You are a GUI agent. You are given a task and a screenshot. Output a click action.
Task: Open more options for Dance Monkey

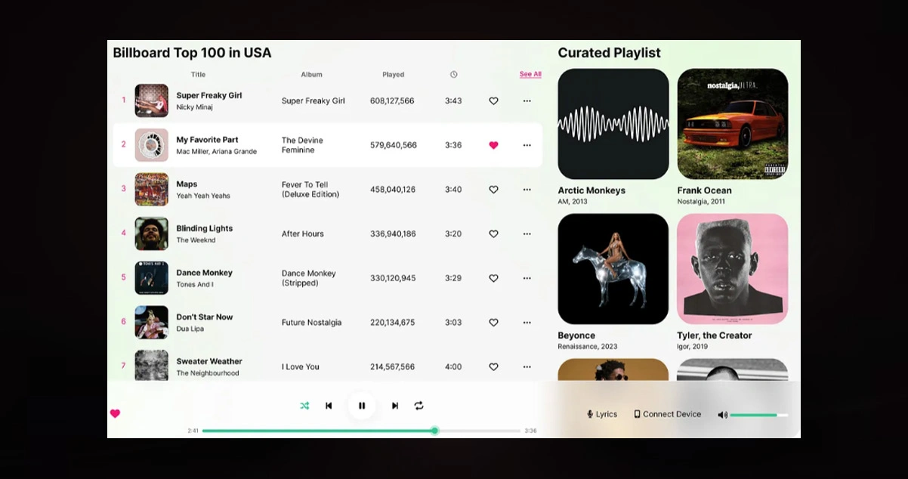(x=527, y=278)
